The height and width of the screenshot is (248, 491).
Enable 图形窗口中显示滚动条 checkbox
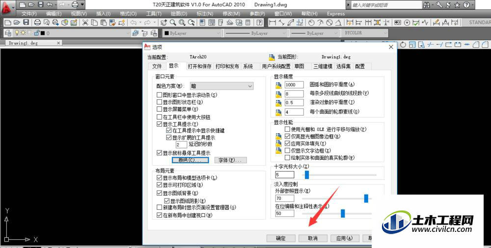point(159,95)
